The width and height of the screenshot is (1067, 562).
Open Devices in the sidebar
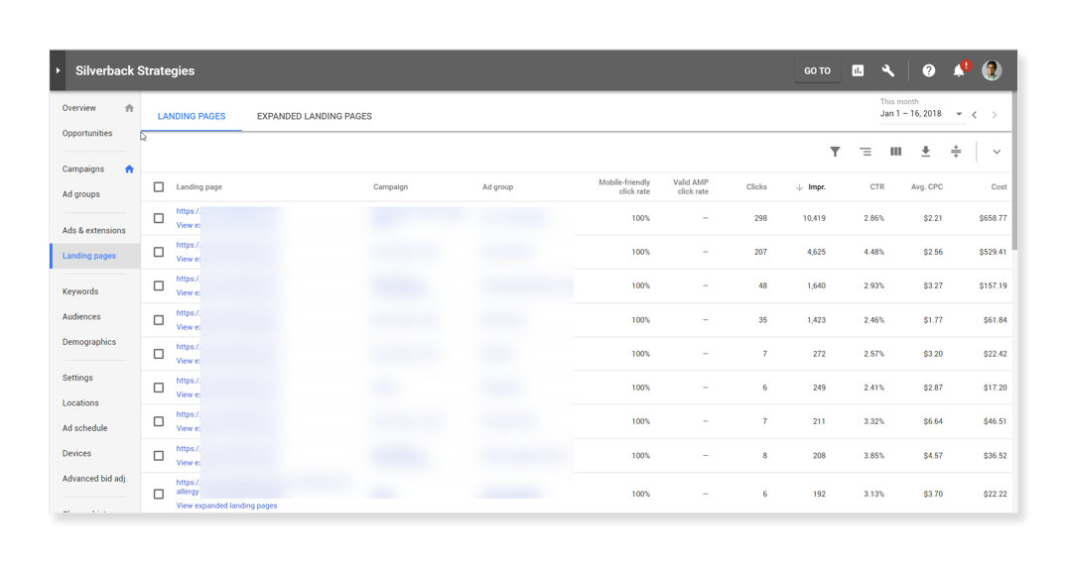coord(76,453)
